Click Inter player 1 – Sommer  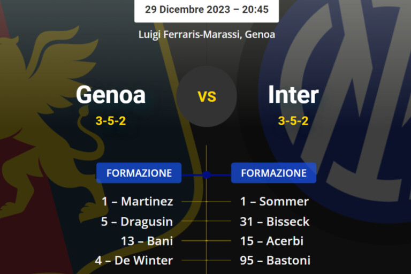tap(275, 202)
